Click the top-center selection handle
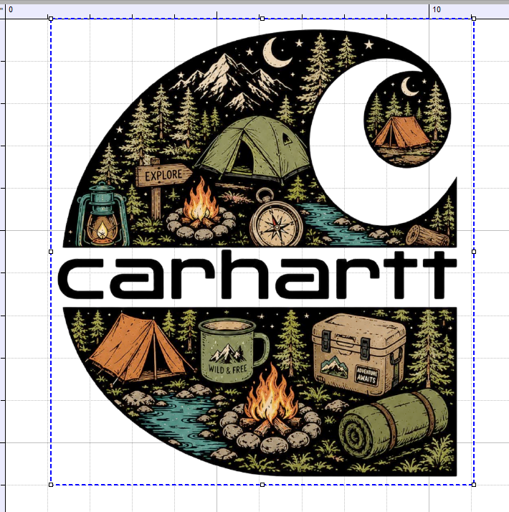Image resolution: width=509 pixels, height=512 pixels. [x=262, y=19]
